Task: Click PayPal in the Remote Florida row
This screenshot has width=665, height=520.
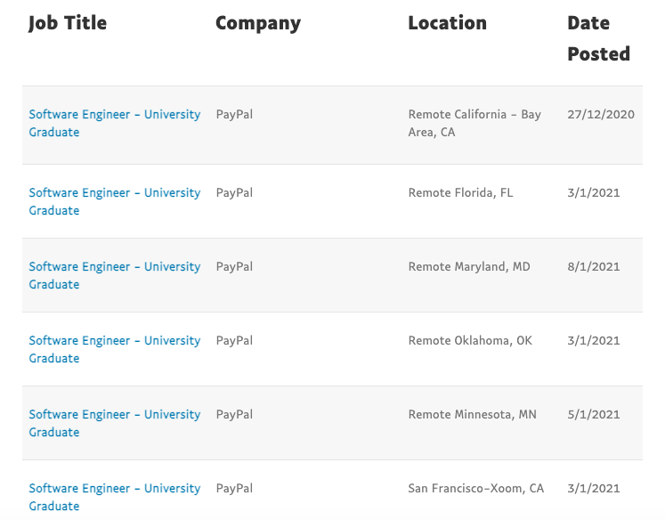Action: (x=234, y=192)
